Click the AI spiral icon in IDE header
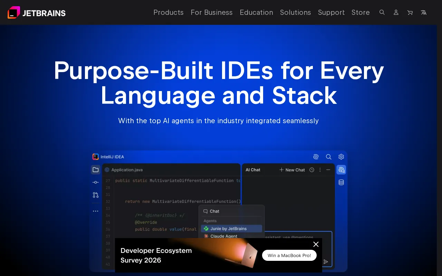The height and width of the screenshot is (276, 442). (x=316, y=157)
